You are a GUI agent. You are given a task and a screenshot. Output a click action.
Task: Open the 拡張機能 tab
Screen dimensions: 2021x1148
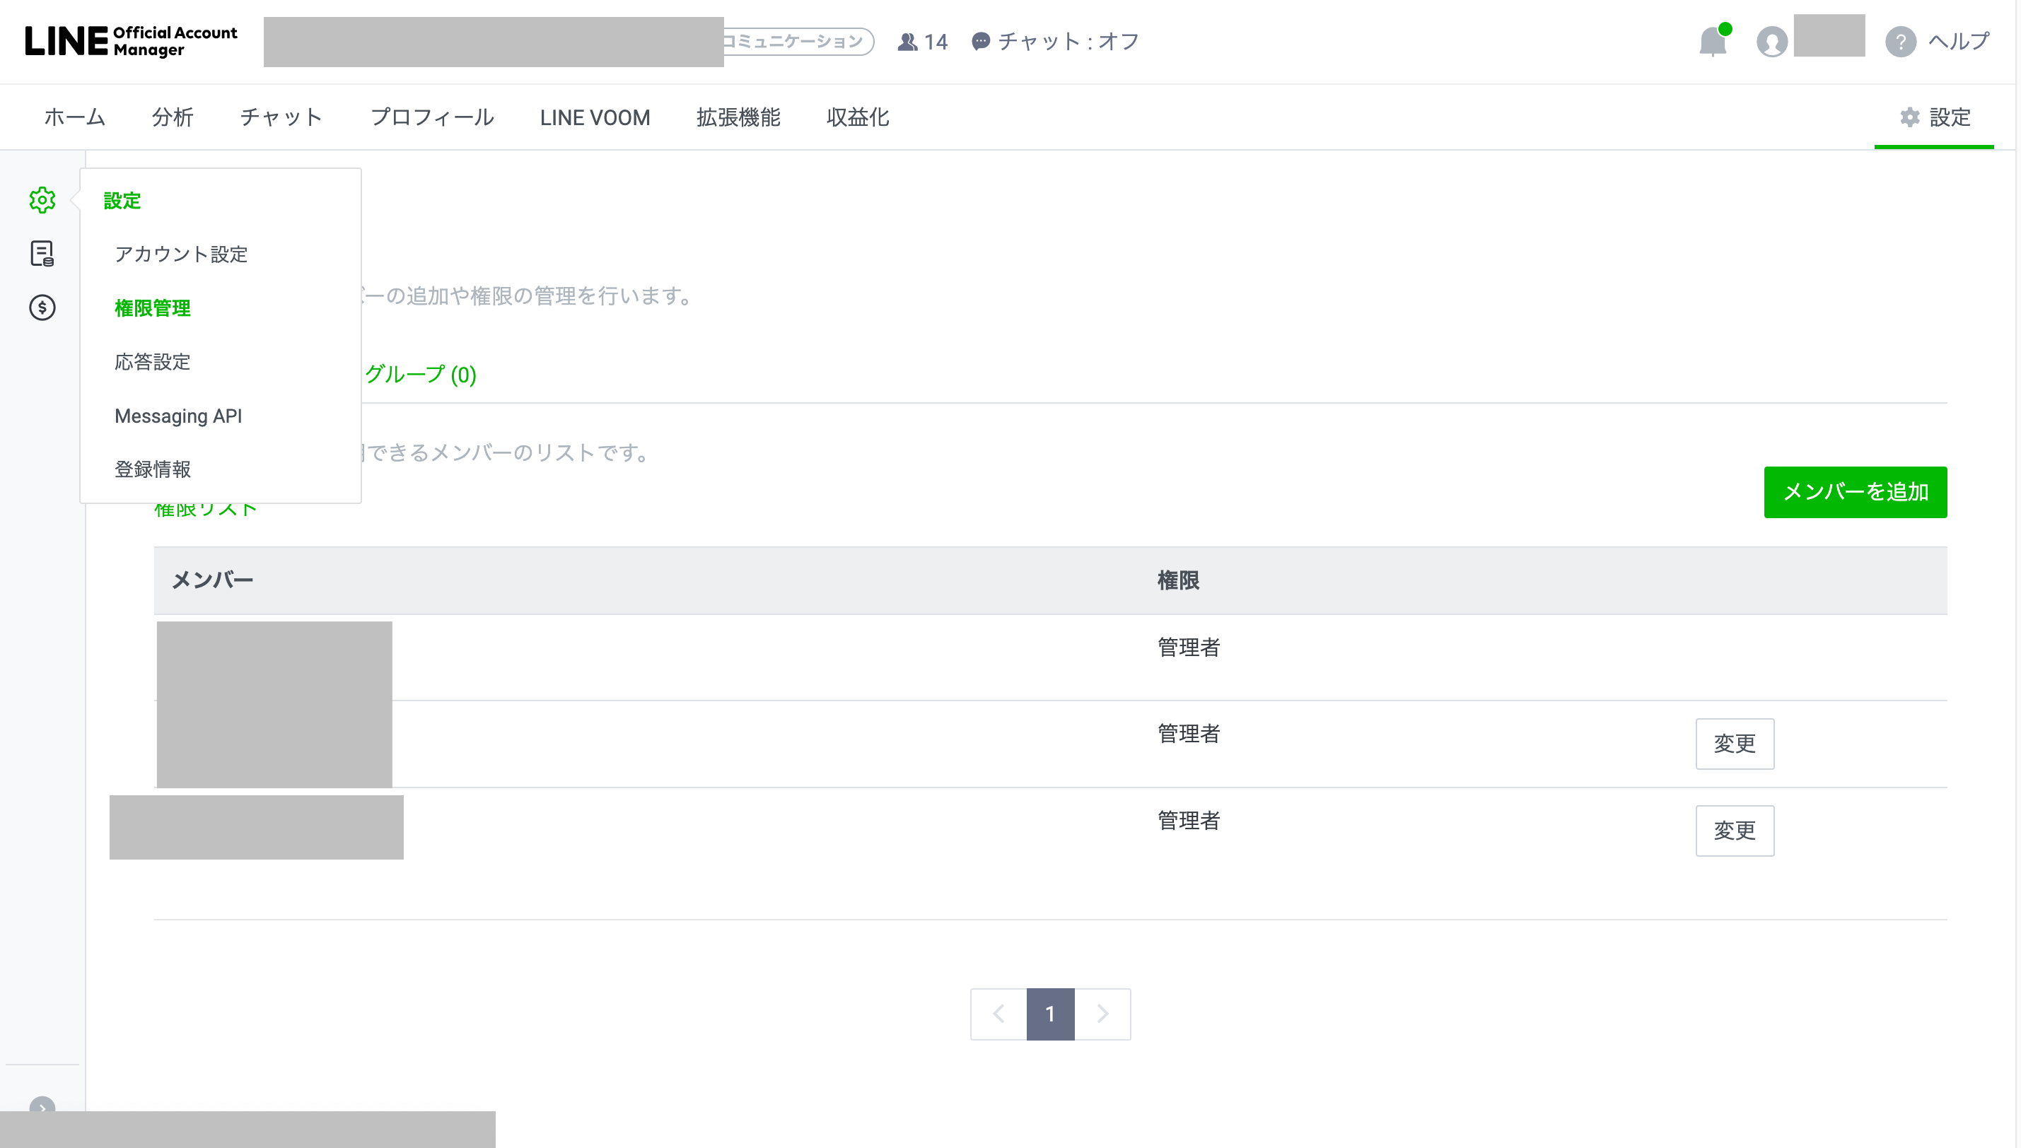pyautogui.click(x=738, y=117)
